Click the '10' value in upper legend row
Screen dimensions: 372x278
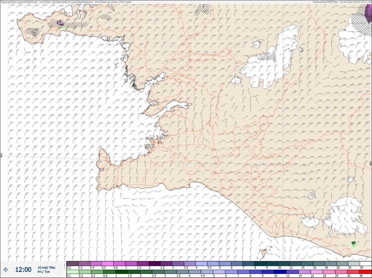click(x=279, y=268)
